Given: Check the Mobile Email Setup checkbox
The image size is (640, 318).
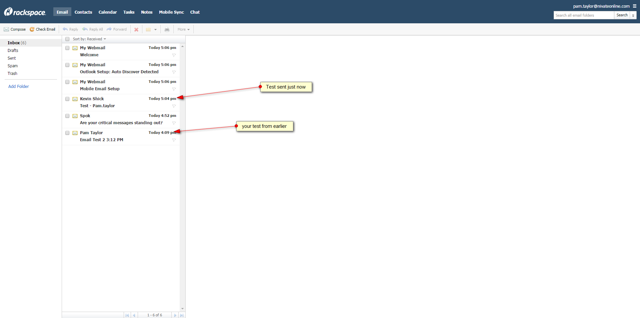Looking at the screenshot, I should pos(67,82).
